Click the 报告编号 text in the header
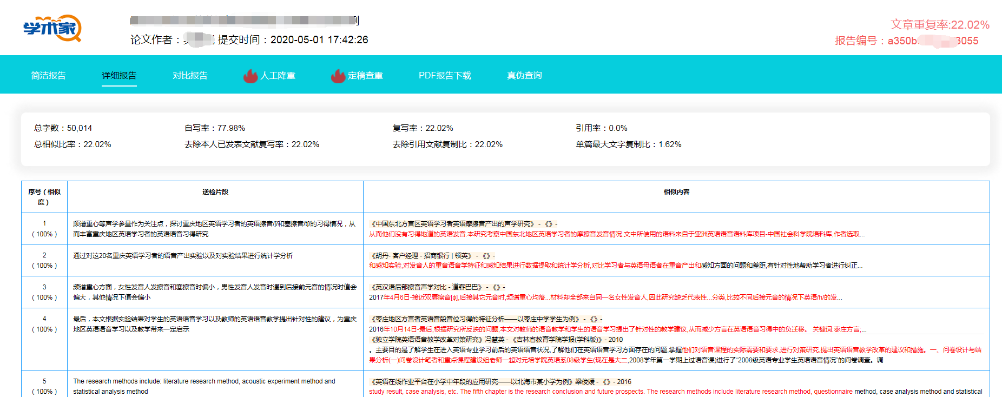The image size is (1002, 397). pos(906,41)
